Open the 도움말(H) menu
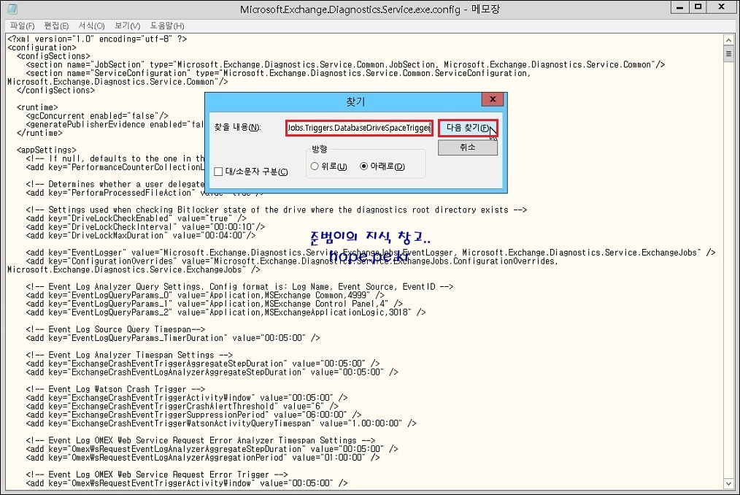 167,26
